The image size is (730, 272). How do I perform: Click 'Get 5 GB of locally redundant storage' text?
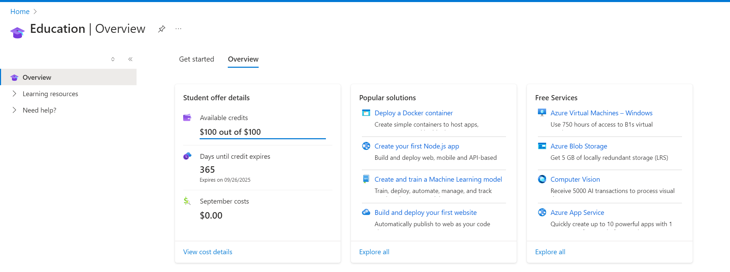(x=609, y=158)
